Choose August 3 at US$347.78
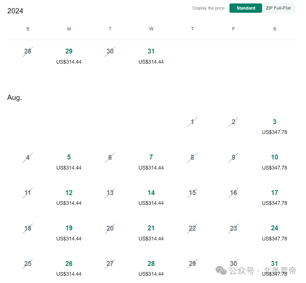This screenshot has height=283, width=306. pyautogui.click(x=274, y=126)
